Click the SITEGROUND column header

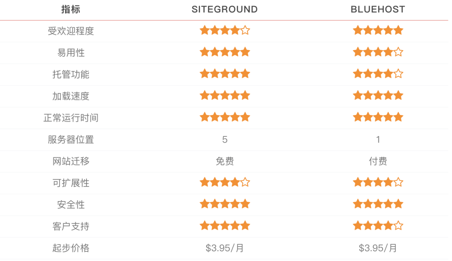(x=225, y=9)
